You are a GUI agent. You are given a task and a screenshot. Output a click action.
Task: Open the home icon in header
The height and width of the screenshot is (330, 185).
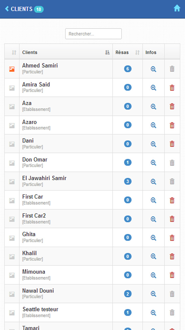pyautogui.click(x=177, y=8)
